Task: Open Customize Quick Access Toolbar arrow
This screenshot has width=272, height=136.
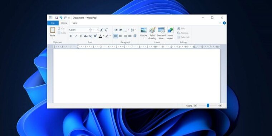Action: point(69,18)
